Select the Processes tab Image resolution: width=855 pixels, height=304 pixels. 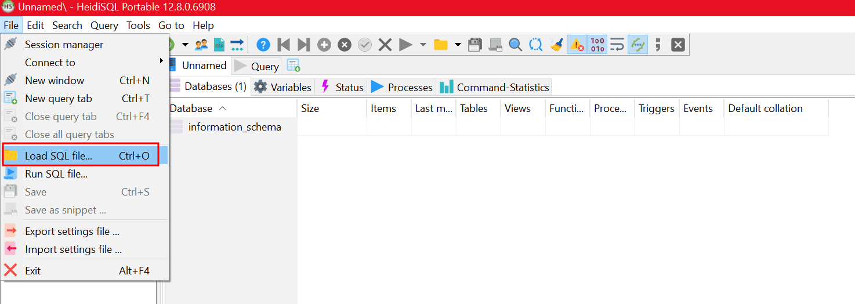click(x=402, y=87)
